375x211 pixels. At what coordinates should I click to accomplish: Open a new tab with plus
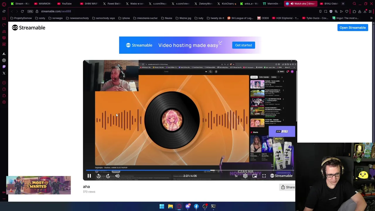(x=343, y=4)
